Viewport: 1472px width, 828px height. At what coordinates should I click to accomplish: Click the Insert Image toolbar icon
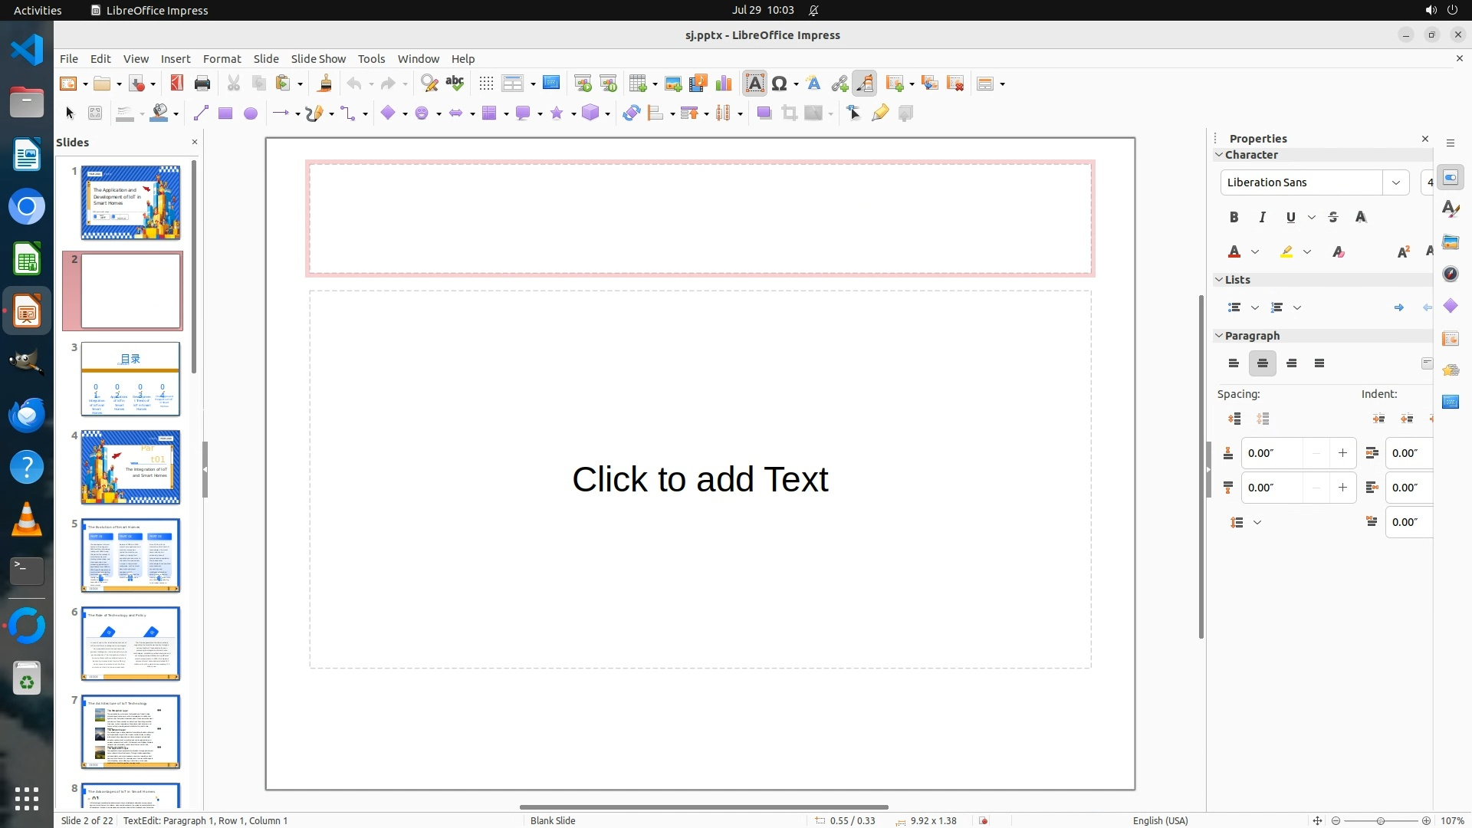coord(672,84)
